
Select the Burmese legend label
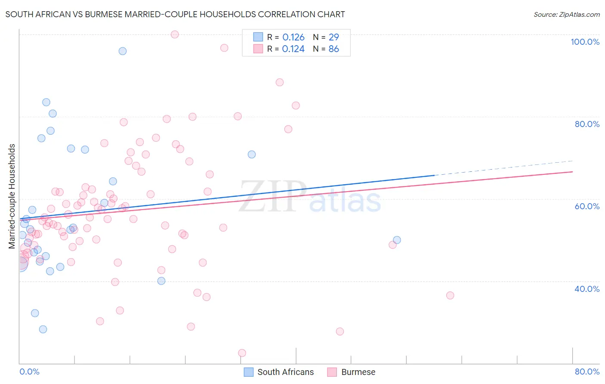[358, 372]
